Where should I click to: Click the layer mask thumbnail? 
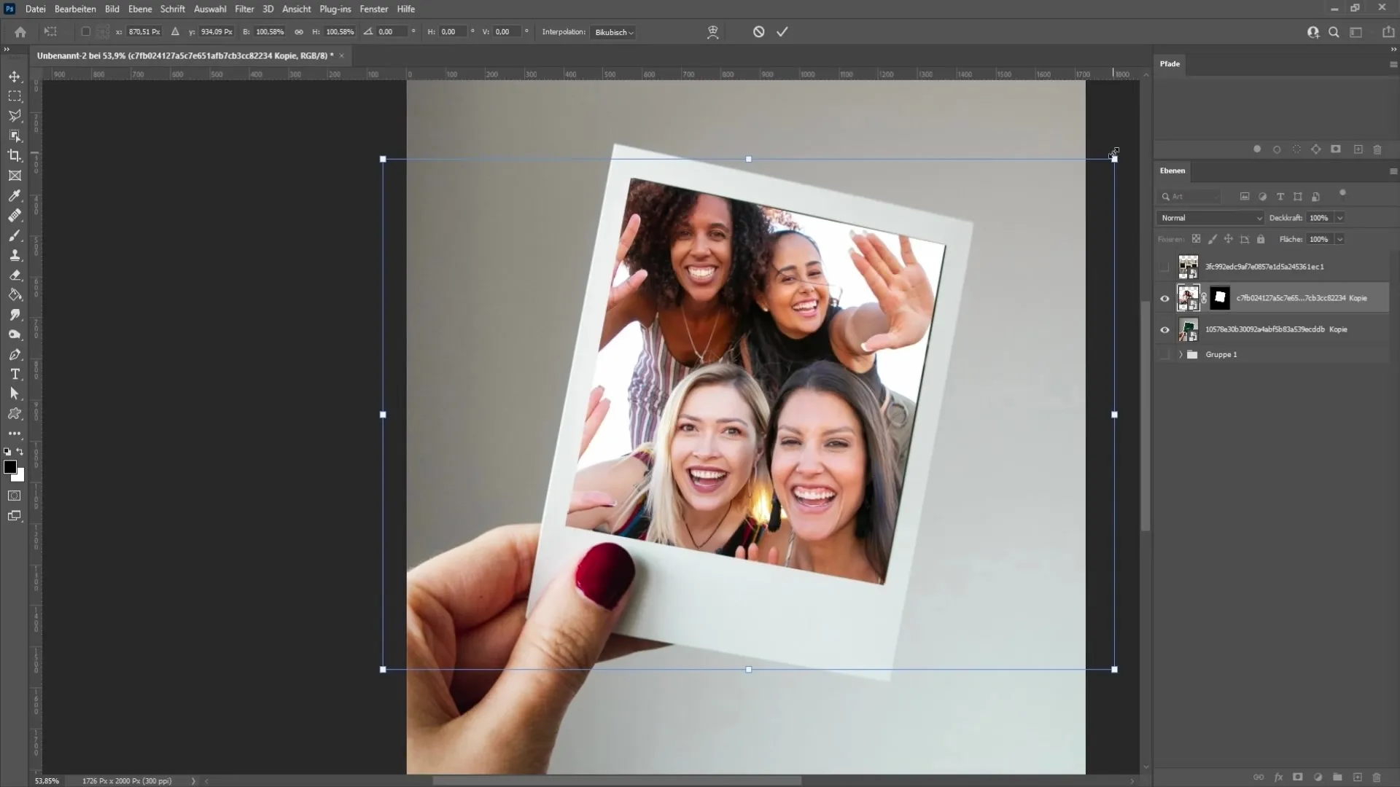click(1220, 298)
